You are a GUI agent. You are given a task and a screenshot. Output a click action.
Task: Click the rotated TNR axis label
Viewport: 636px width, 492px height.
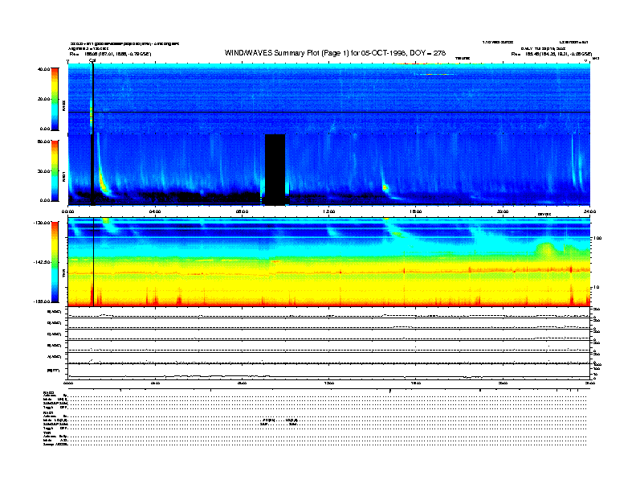[x=63, y=275]
